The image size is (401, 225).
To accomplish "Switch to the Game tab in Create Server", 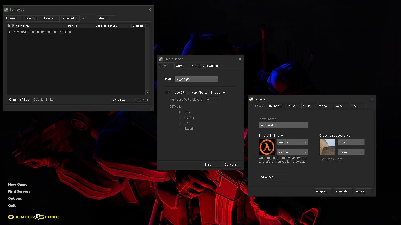I will 182,66.
